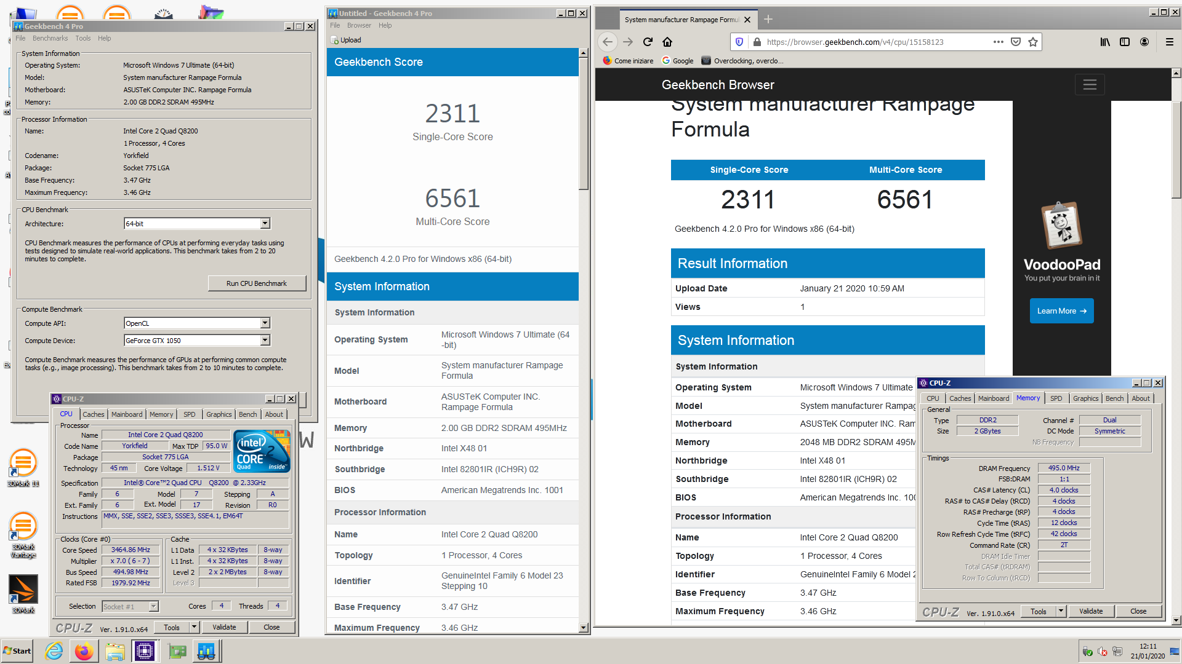Launch 3DMark Vantage desktop shortcut
Image resolution: width=1182 pixels, height=664 pixels.
[23, 535]
